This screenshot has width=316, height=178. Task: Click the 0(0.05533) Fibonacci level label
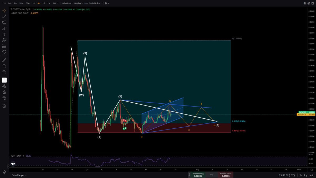237,39
